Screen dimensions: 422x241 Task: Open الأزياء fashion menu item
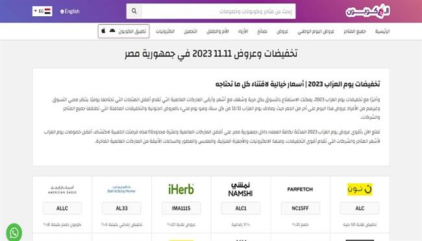[243, 31]
